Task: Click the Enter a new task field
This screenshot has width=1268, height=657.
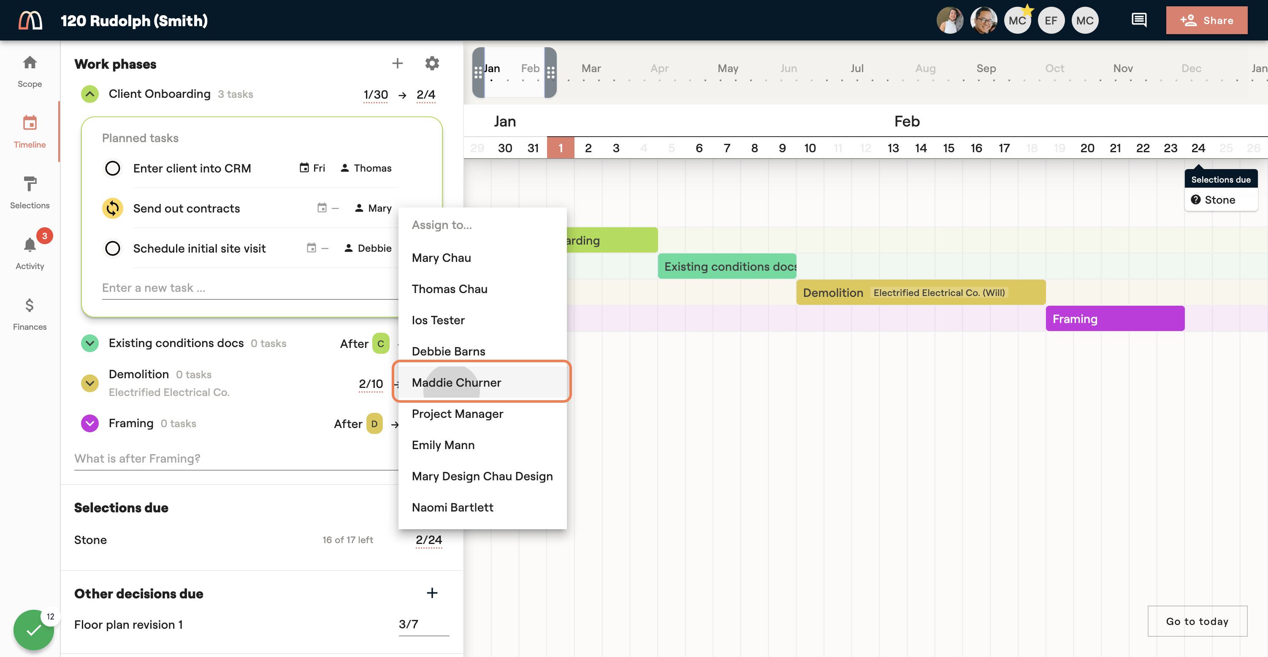Action: (249, 288)
